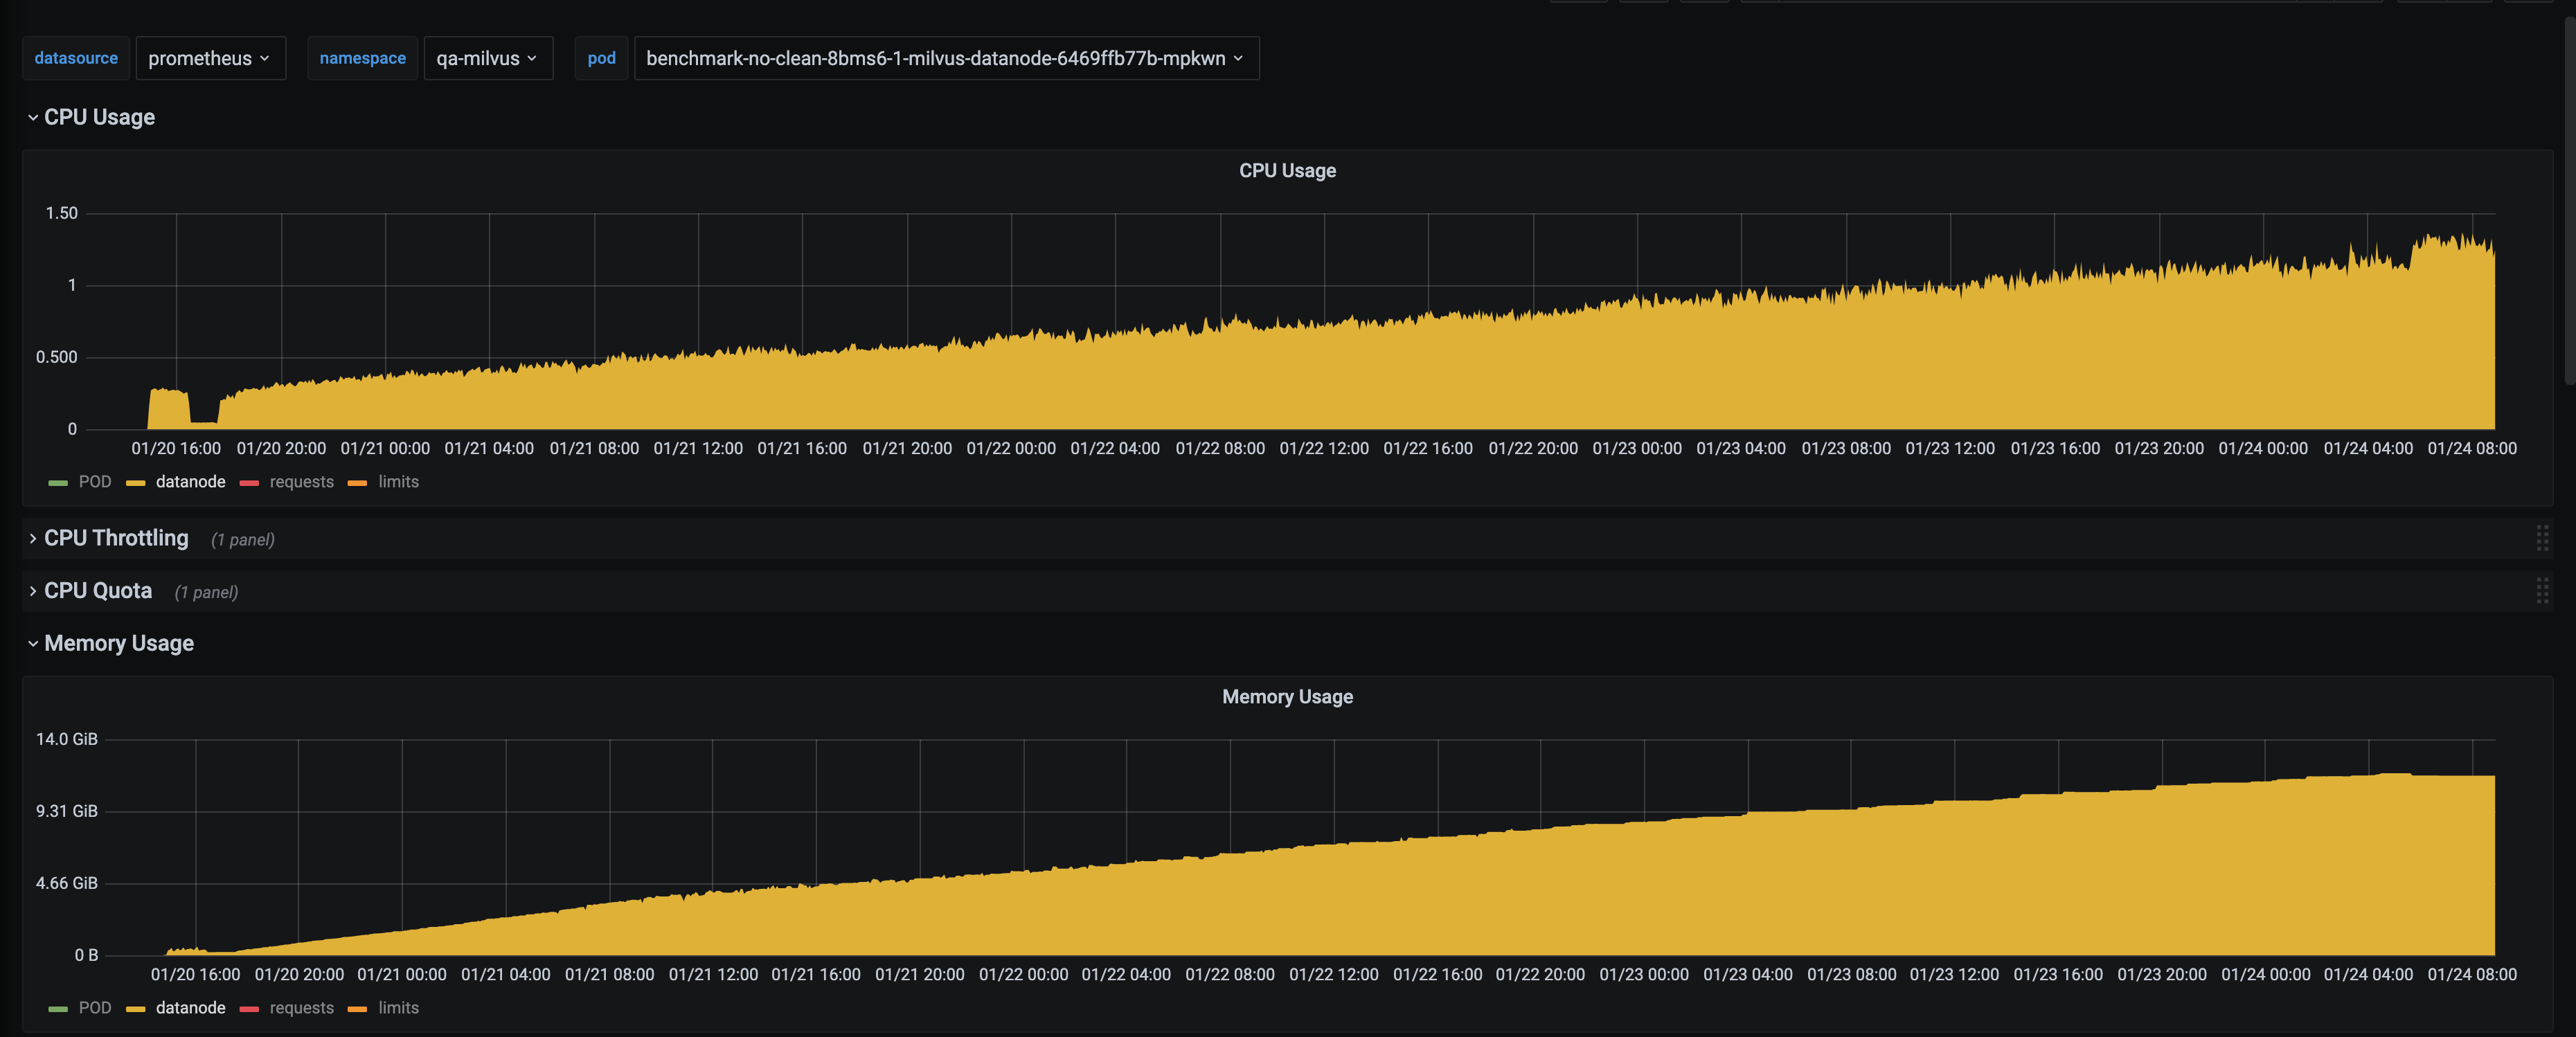Open the Memory Usage panel title menu
The width and height of the screenshot is (2576, 1037).
coord(1287,697)
